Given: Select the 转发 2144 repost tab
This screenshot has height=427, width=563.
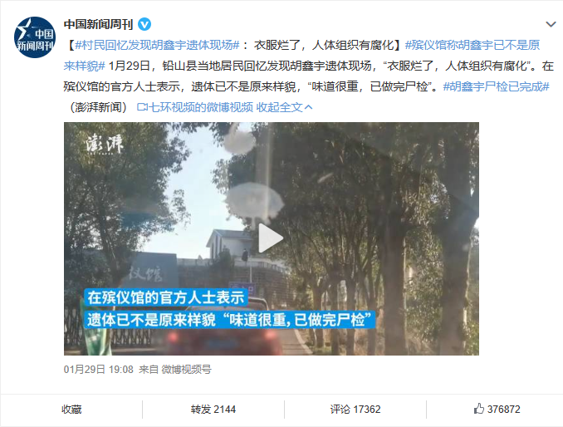Looking at the screenshot, I should click(213, 409).
